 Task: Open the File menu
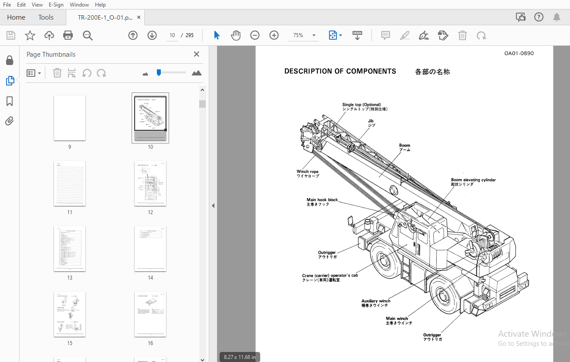click(7, 5)
